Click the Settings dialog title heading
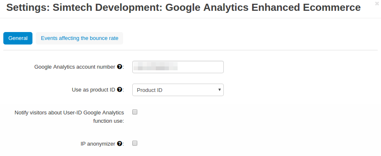This screenshot has height=156, width=381. [x=183, y=7]
